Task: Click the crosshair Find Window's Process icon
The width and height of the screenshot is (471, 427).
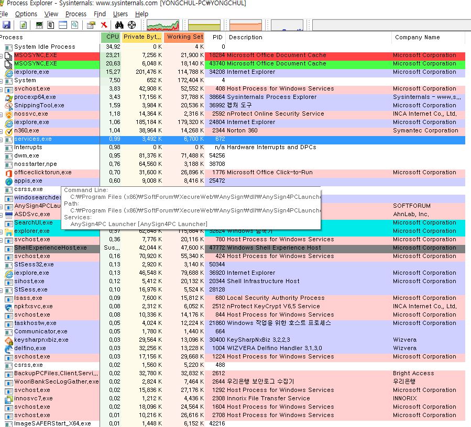Action: click(132, 25)
